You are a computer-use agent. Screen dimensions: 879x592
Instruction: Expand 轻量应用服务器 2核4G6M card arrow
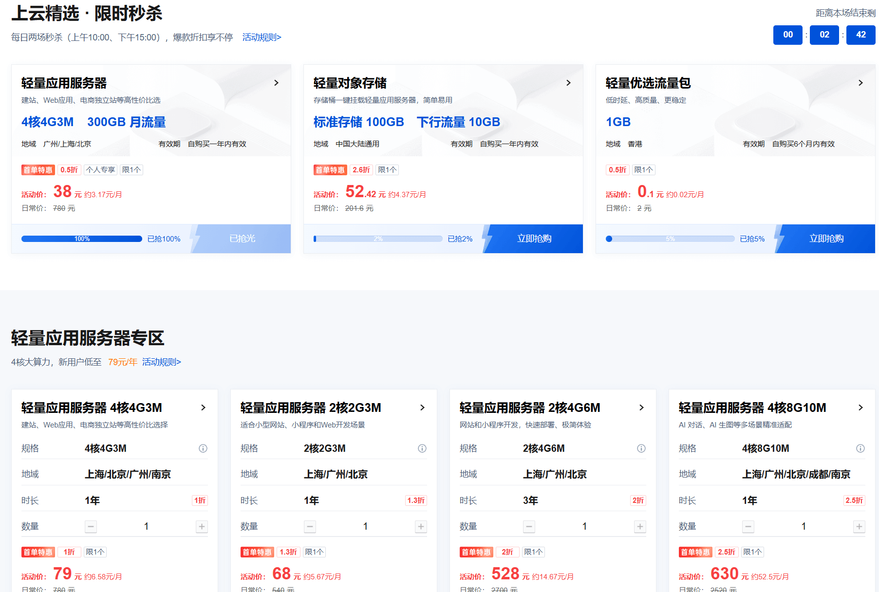click(641, 408)
